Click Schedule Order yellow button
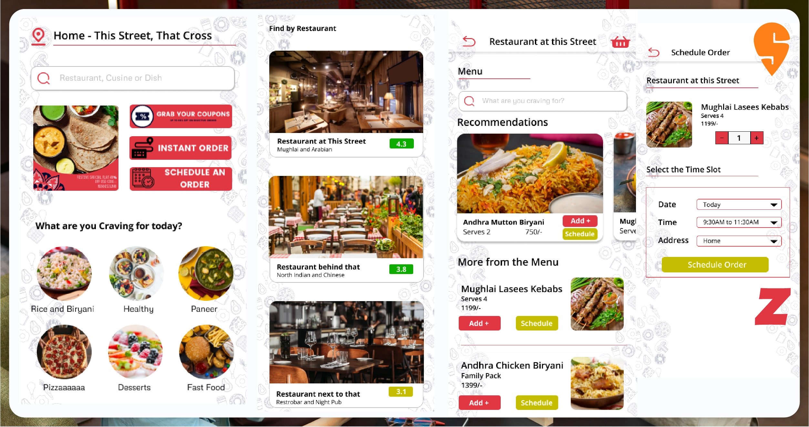This screenshot has width=809, height=427. [718, 264]
